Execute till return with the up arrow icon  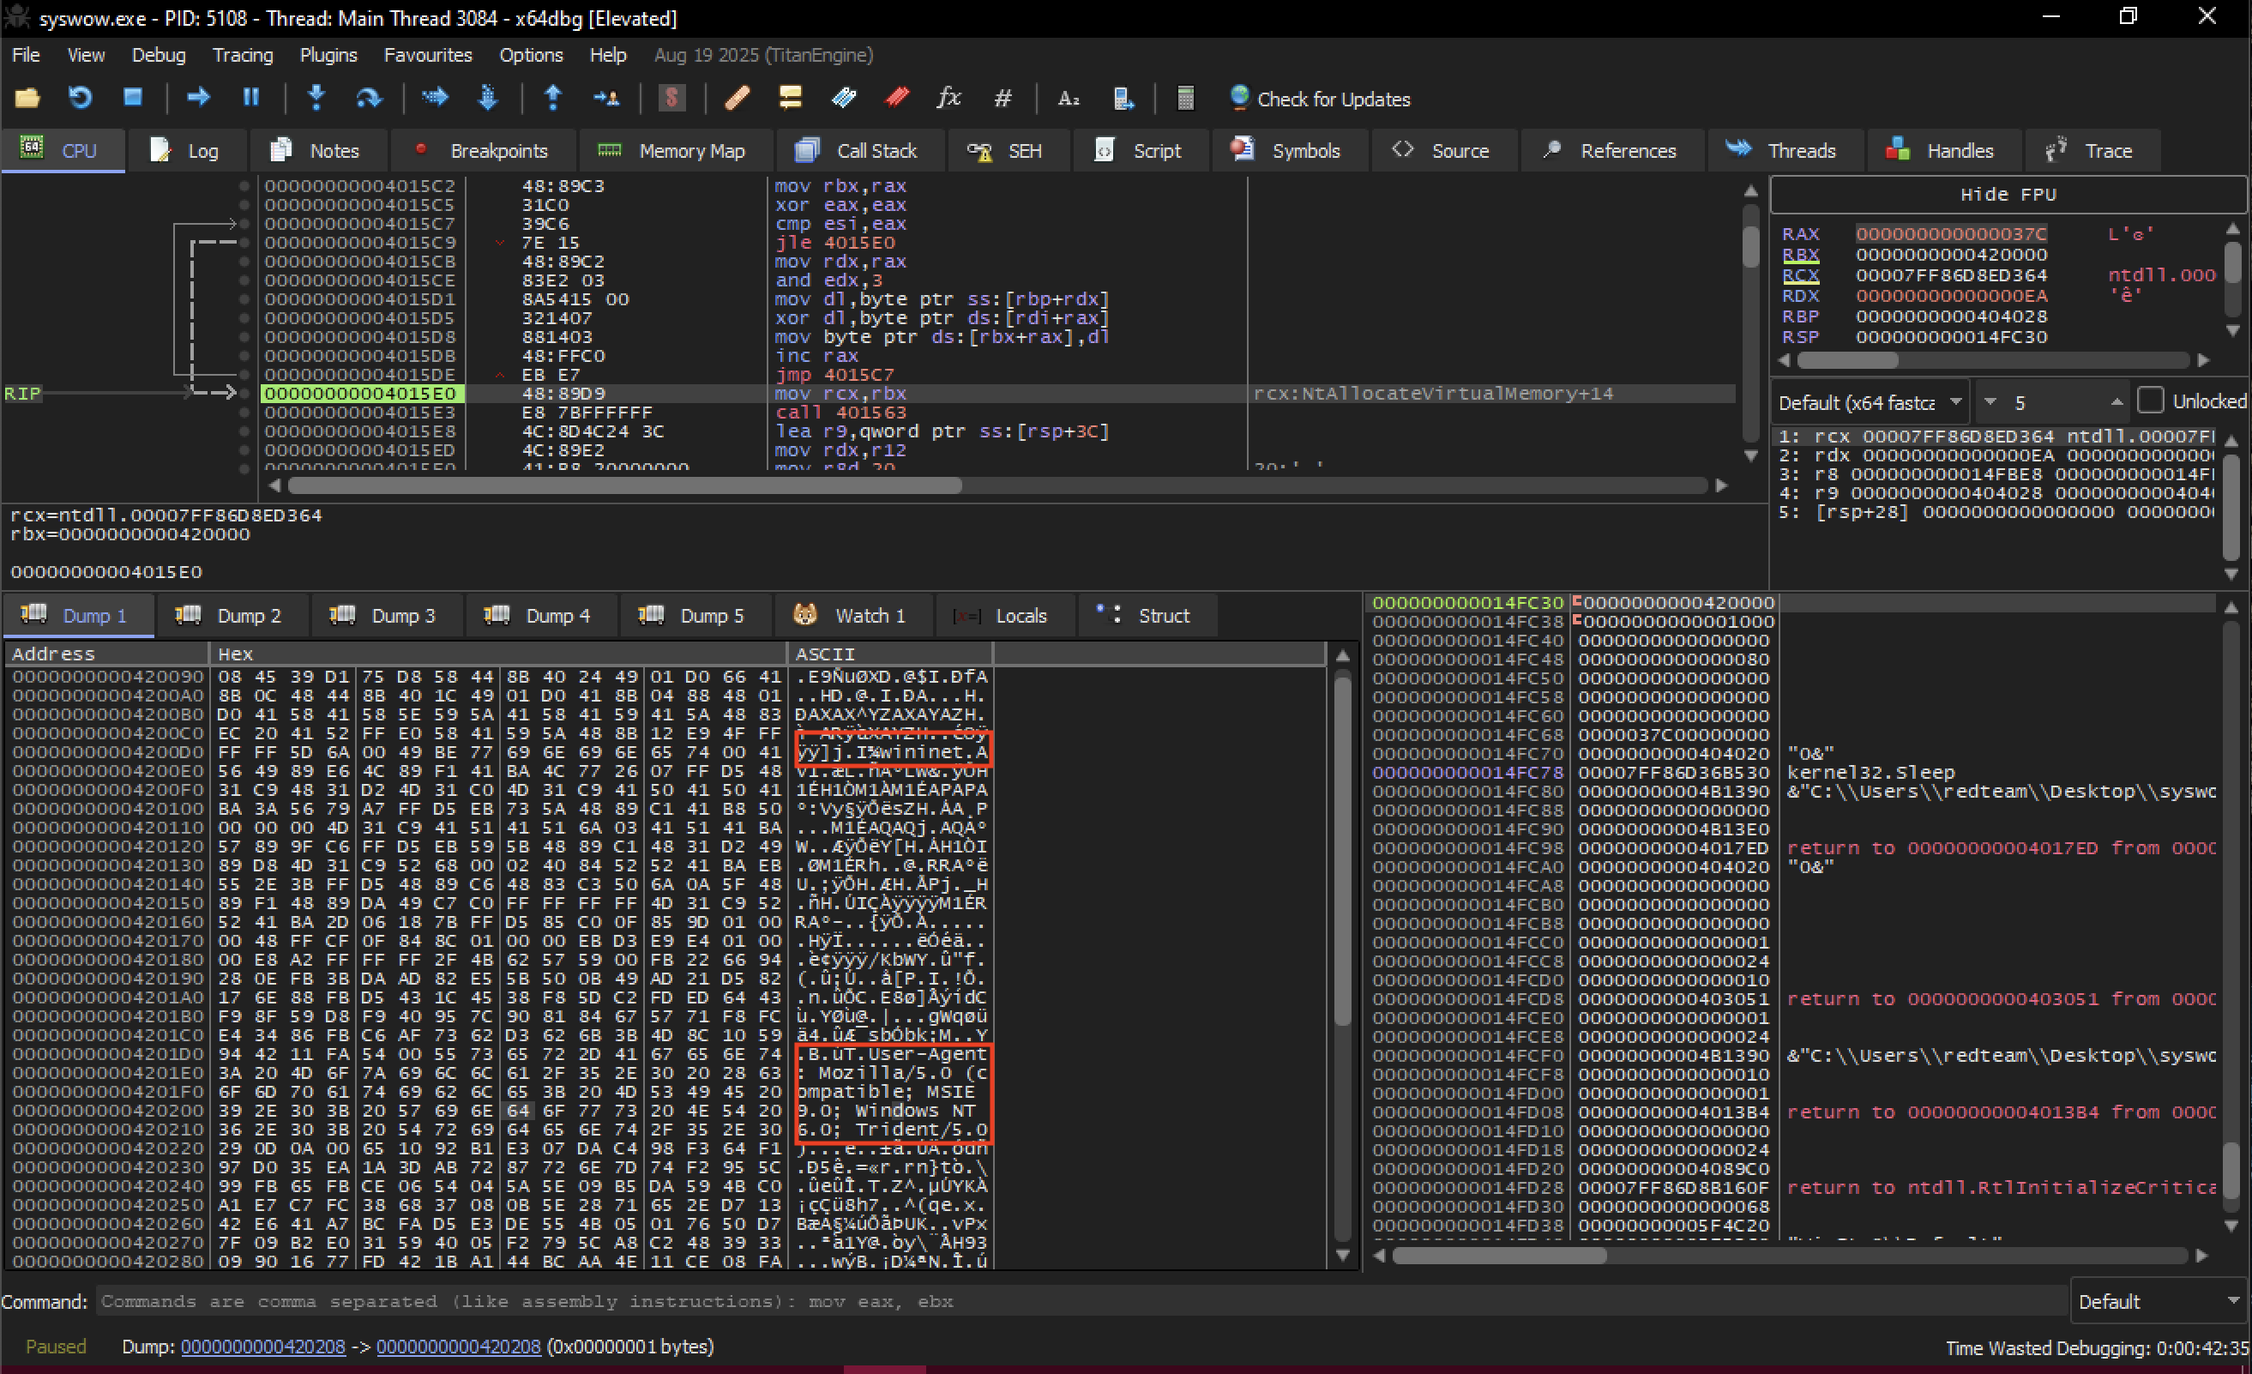pyautogui.click(x=553, y=98)
